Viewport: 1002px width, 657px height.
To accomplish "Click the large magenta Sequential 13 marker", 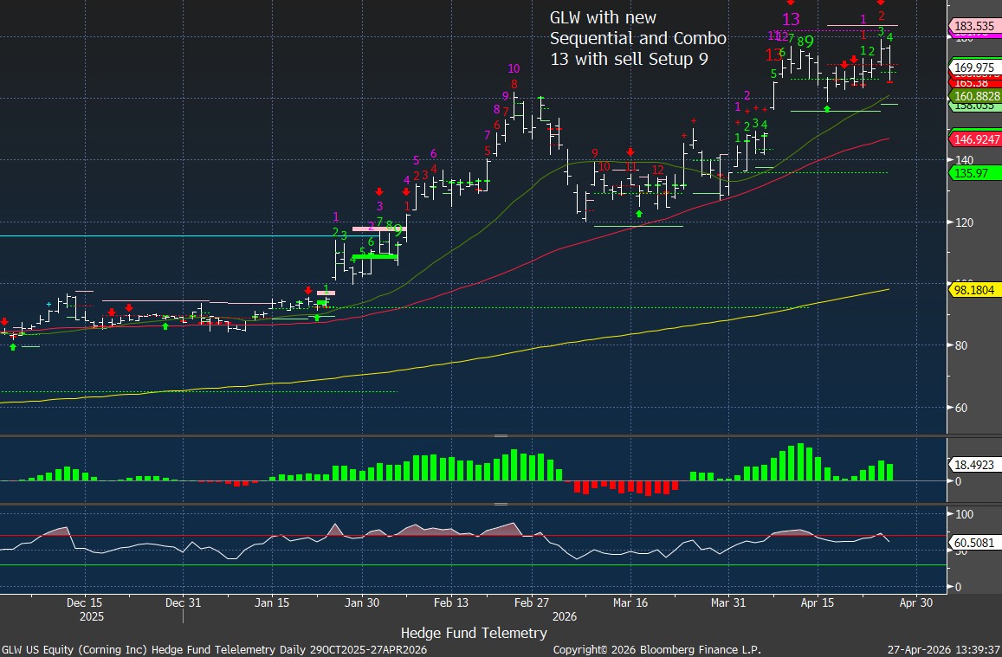I will (x=791, y=20).
